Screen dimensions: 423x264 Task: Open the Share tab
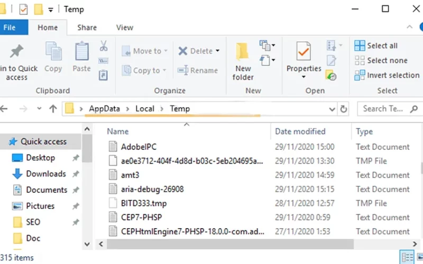coord(87,27)
